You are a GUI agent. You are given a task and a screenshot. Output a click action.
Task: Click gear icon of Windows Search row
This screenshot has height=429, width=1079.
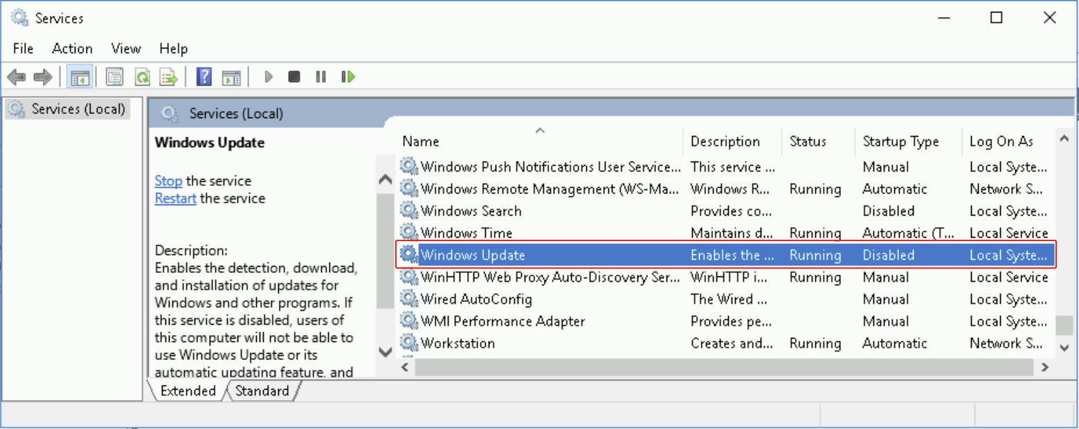[x=409, y=211]
